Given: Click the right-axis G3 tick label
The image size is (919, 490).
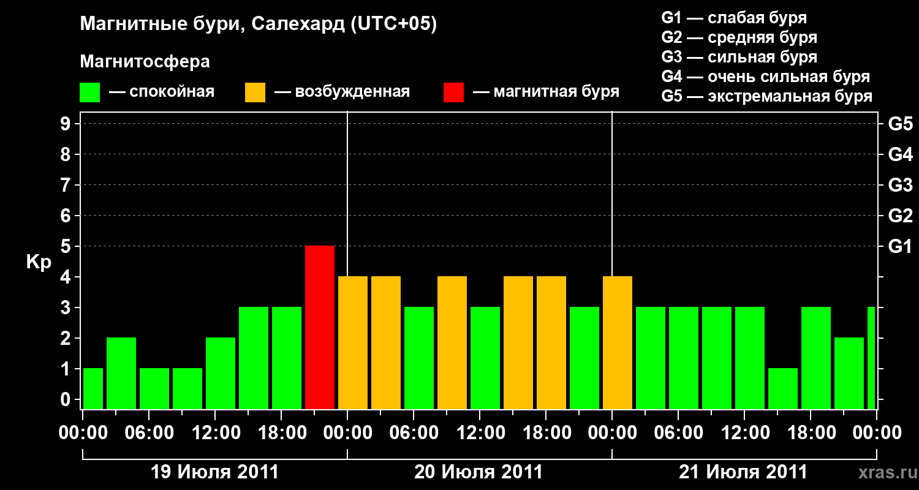Looking at the screenshot, I should pos(900,185).
